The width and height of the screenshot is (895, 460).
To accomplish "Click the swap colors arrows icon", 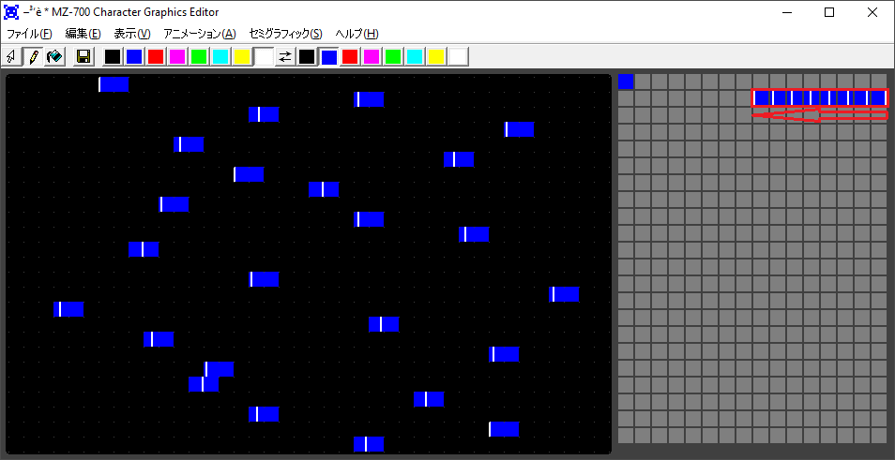I will [285, 57].
